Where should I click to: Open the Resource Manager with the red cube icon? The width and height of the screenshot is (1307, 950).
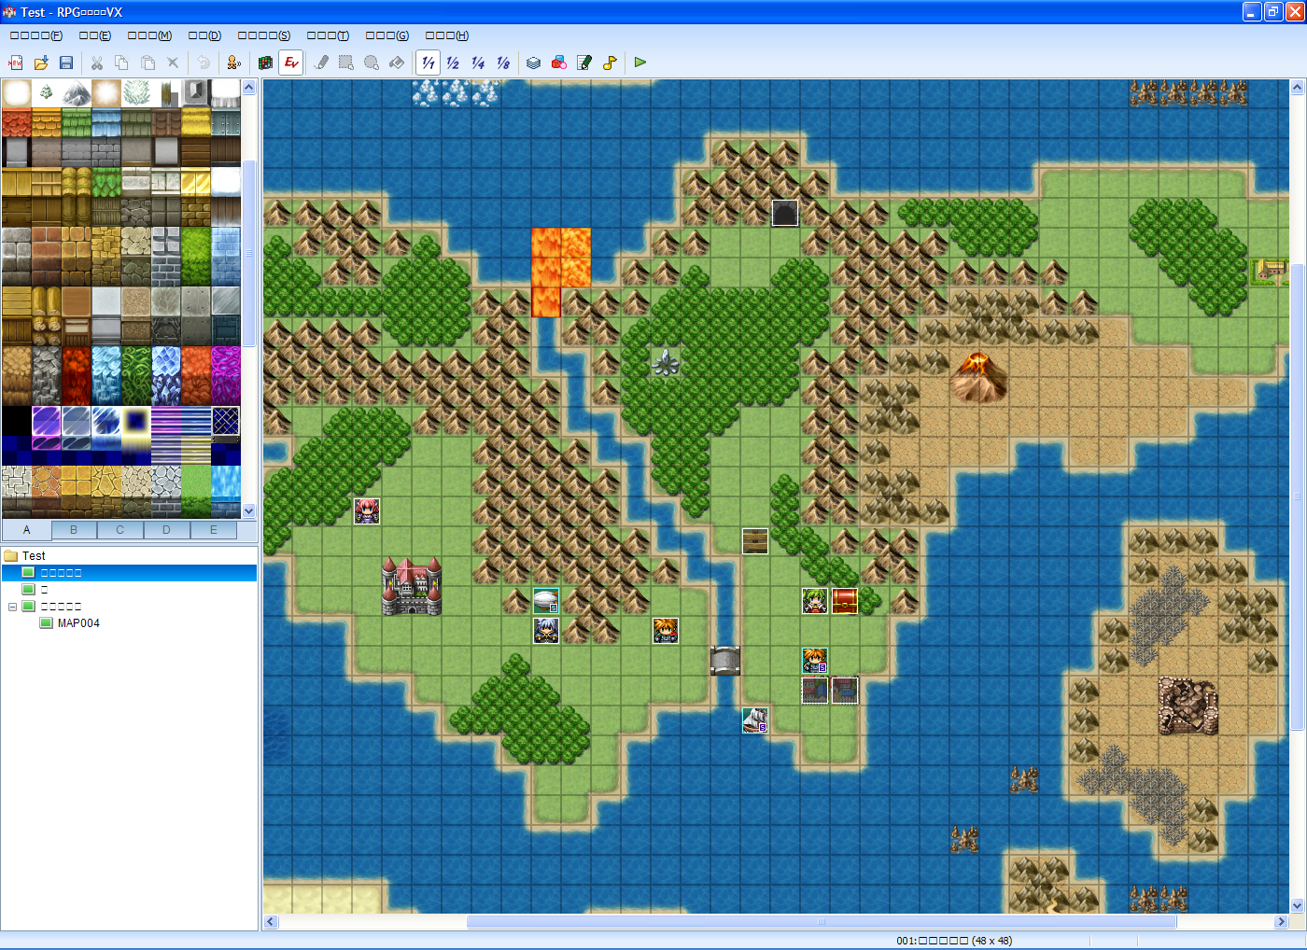pos(558,63)
